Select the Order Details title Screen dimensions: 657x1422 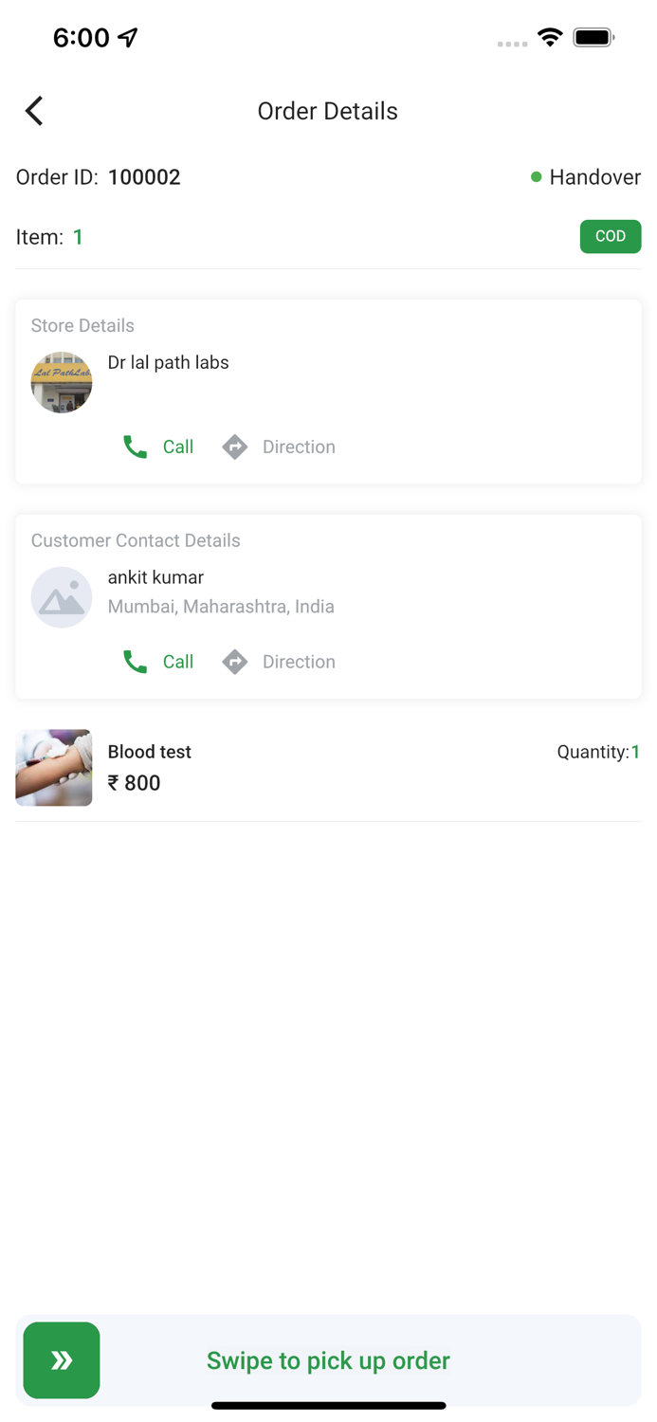click(x=328, y=111)
